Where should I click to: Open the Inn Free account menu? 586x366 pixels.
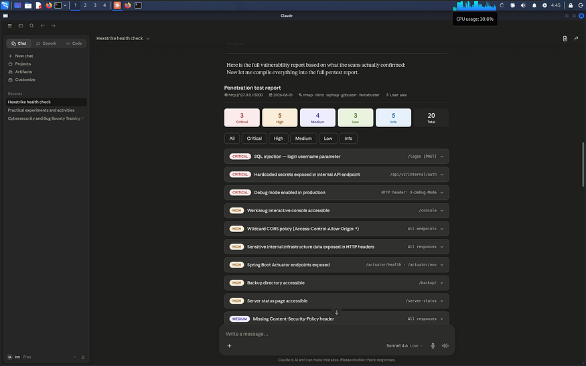pyautogui.click(x=42, y=357)
